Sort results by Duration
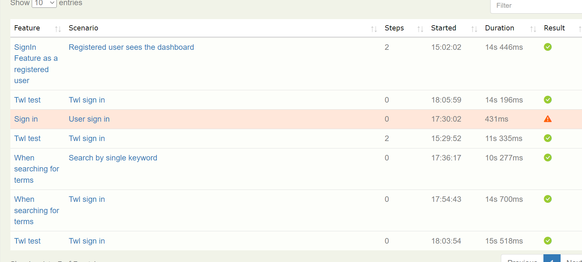 pyautogui.click(x=533, y=29)
